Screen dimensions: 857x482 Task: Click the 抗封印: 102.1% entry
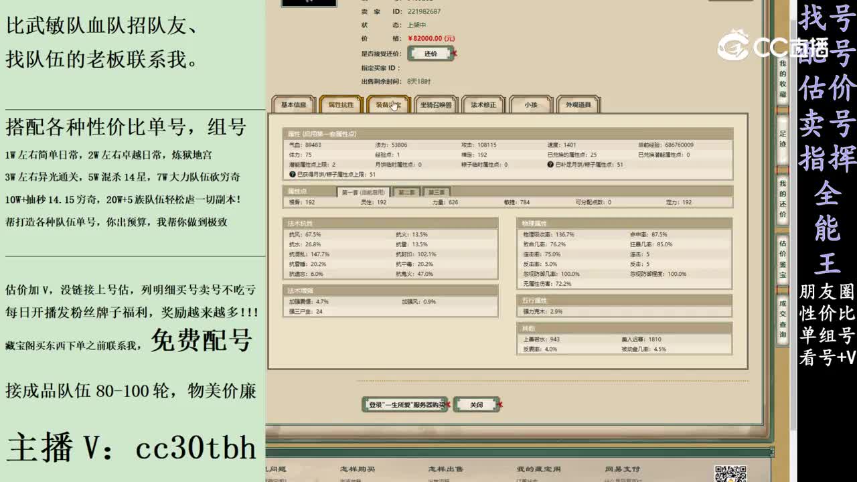click(416, 254)
